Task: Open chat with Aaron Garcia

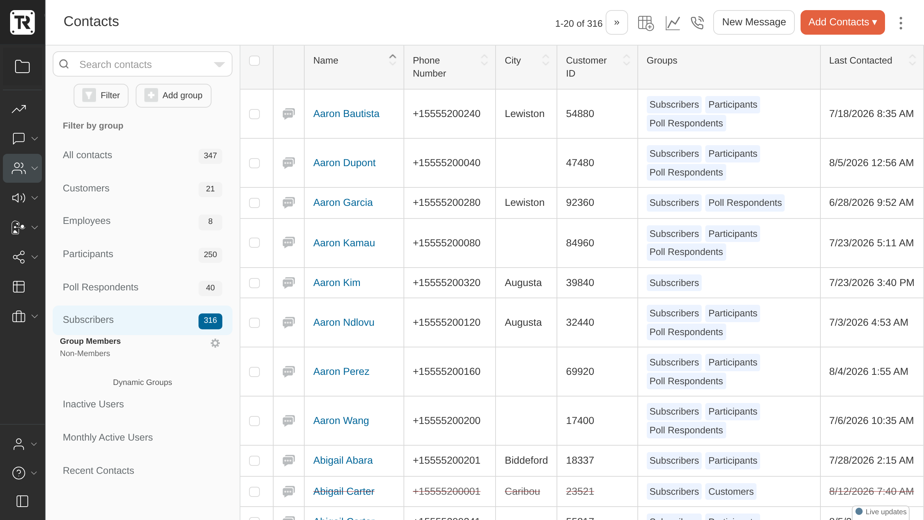Action: [x=289, y=203]
